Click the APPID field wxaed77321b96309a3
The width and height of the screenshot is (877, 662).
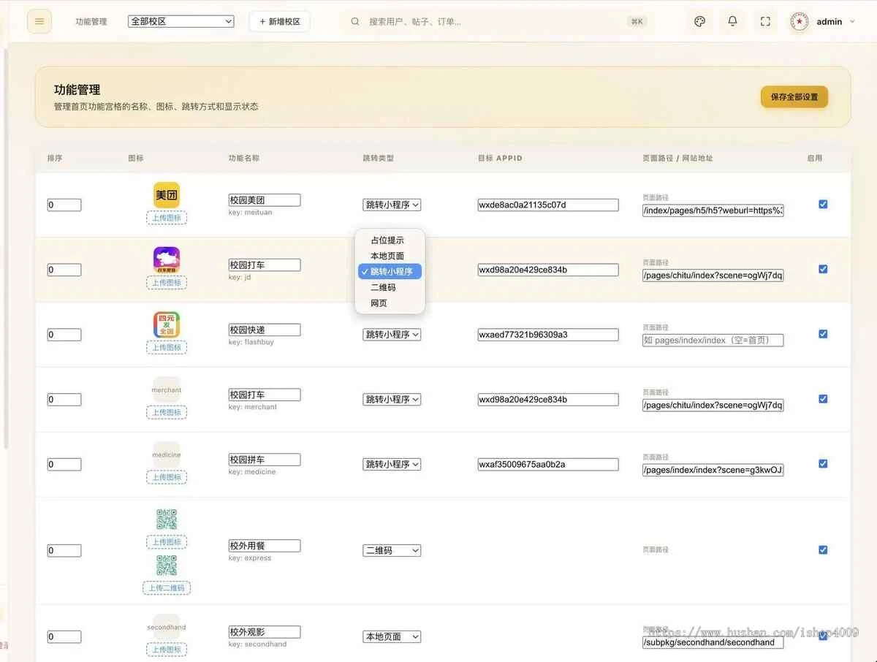coord(548,335)
